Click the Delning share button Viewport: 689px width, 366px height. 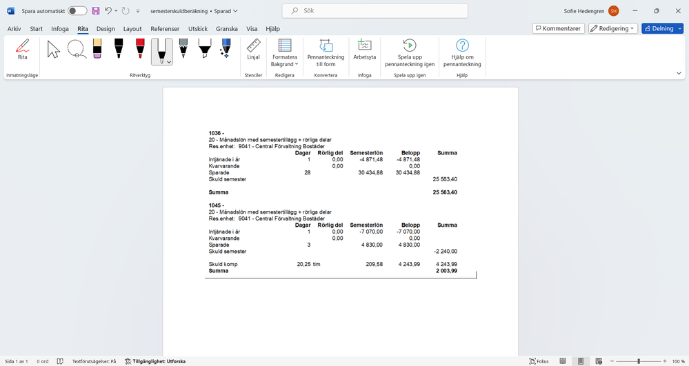tap(659, 28)
